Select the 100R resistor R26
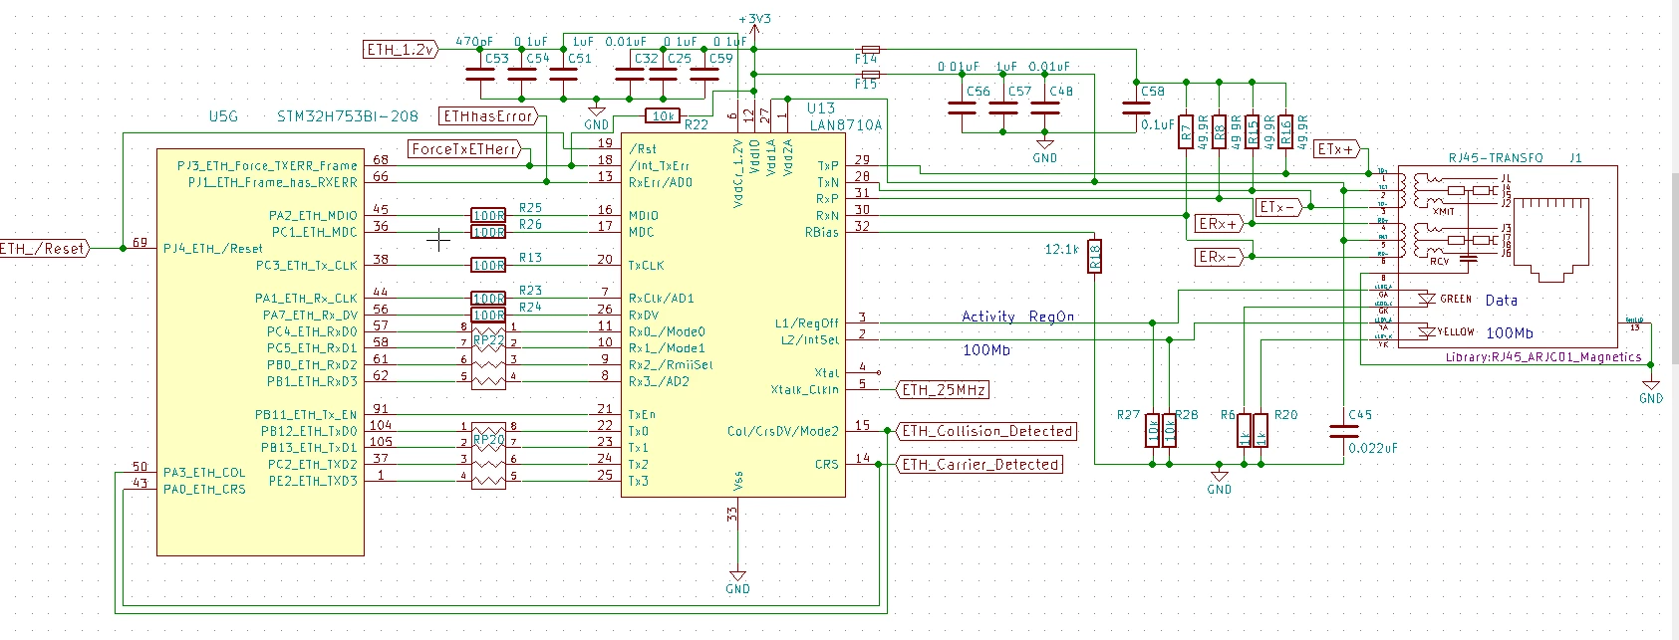This screenshot has height=640, width=1679. (x=488, y=232)
